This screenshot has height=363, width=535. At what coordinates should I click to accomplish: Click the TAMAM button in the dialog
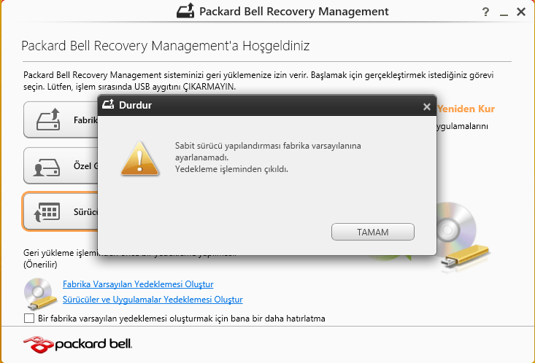click(x=372, y=232)
